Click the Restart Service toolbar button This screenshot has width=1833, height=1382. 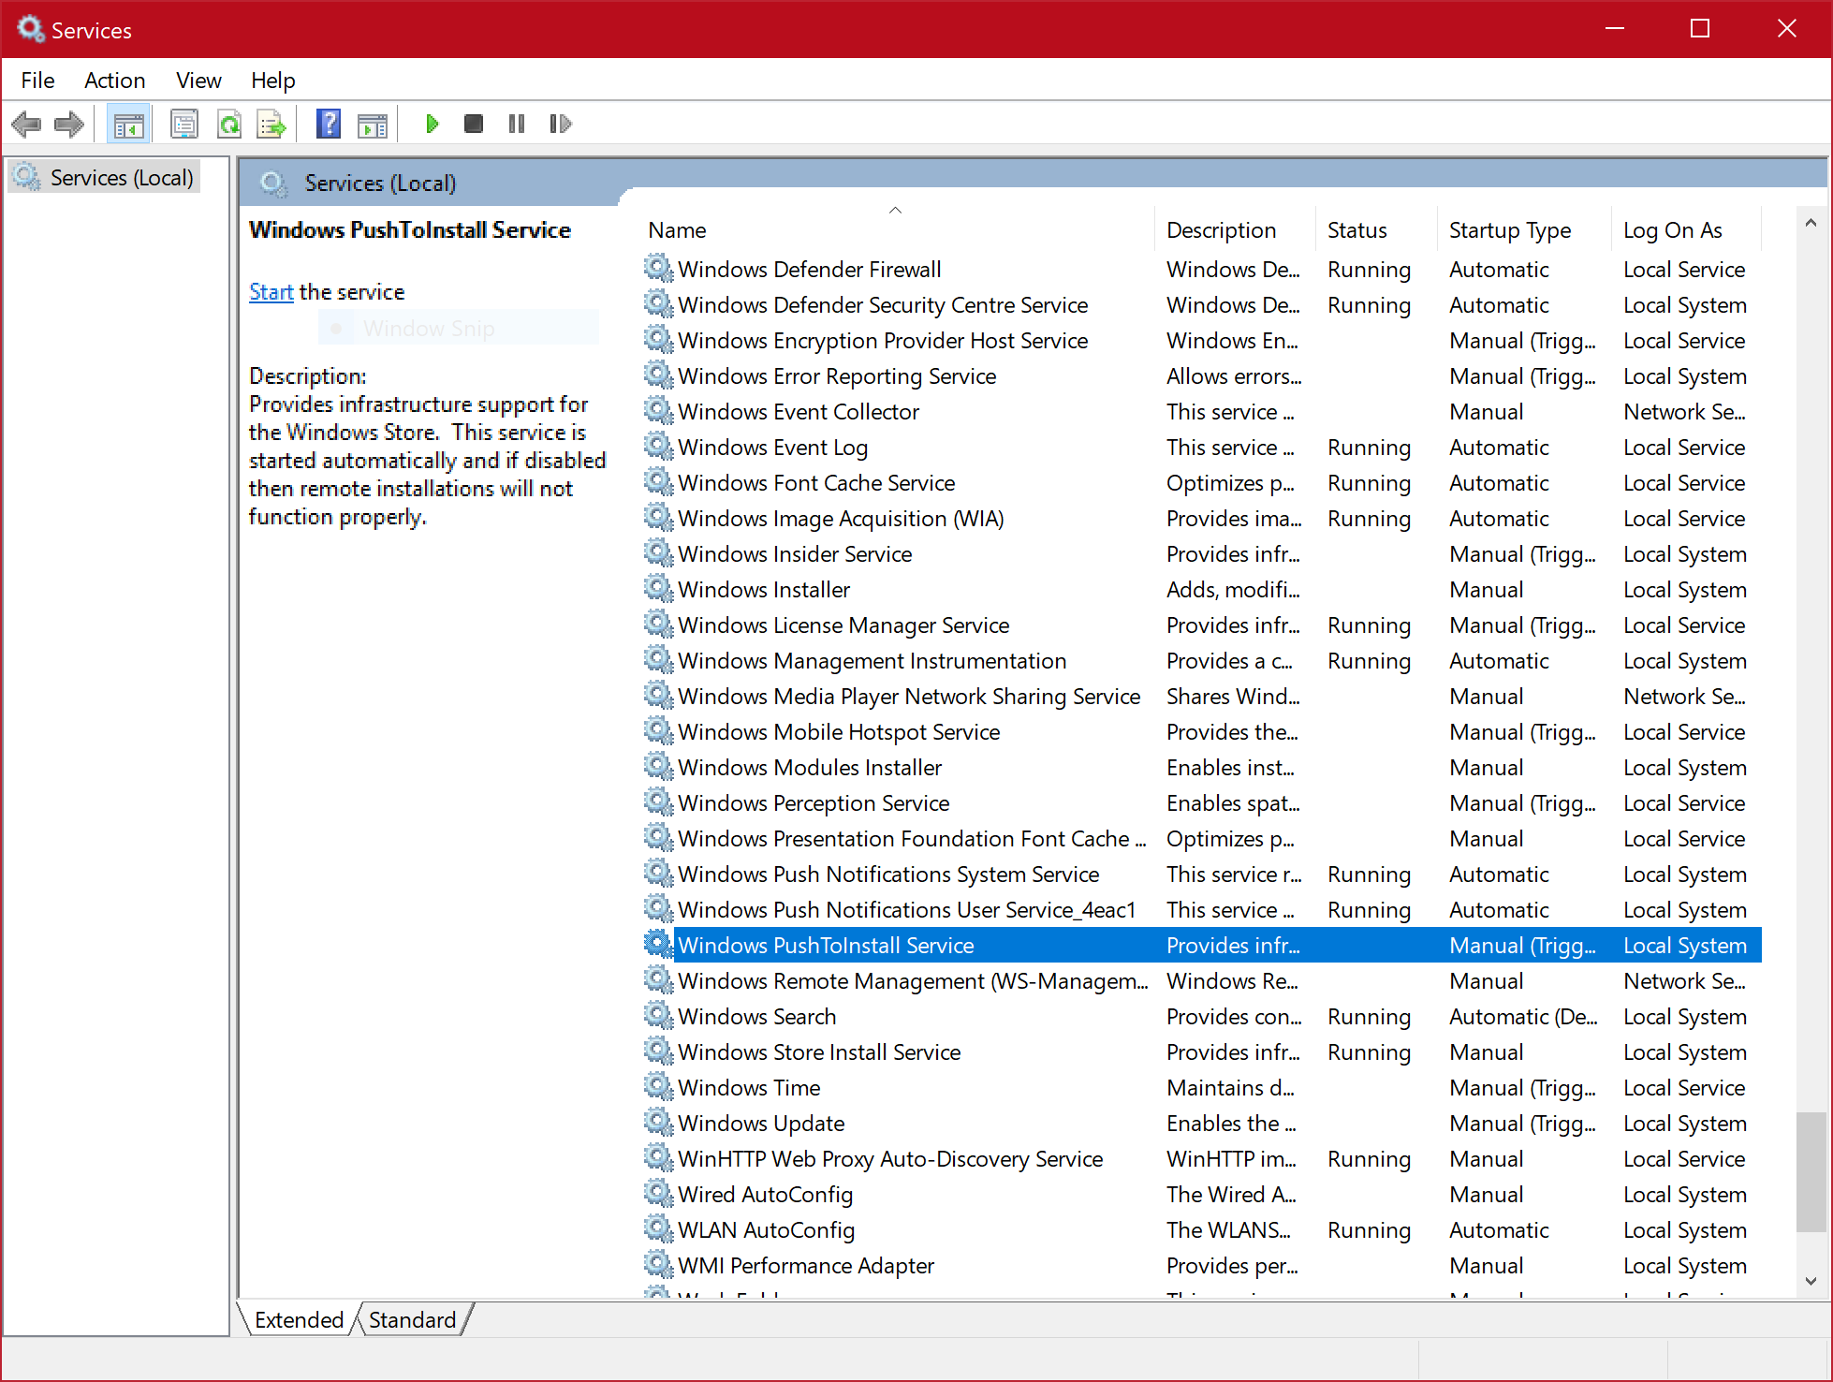coord(560,124)
